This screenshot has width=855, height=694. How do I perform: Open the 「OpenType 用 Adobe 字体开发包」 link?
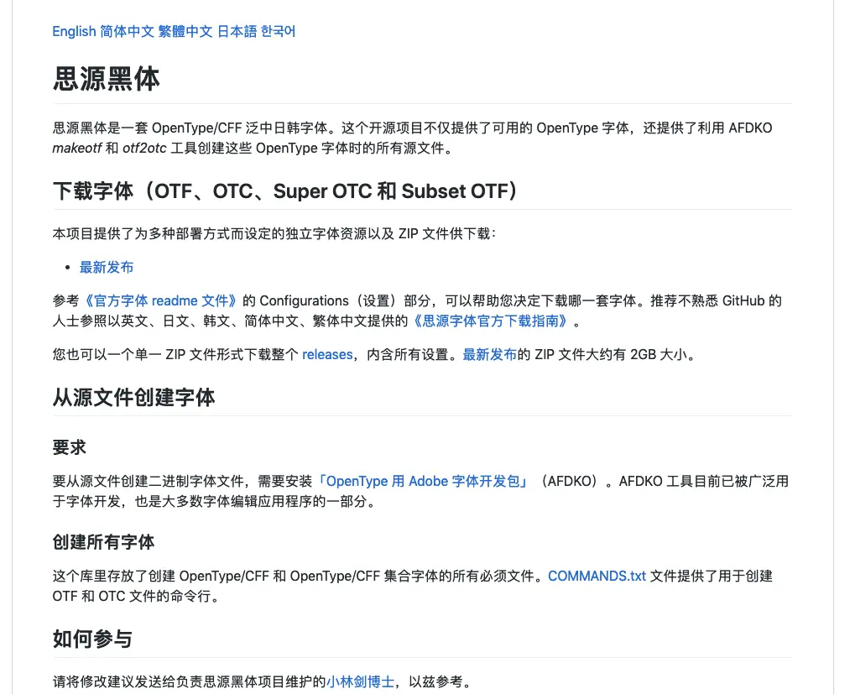pyautogui.click(x=423, y=482)
